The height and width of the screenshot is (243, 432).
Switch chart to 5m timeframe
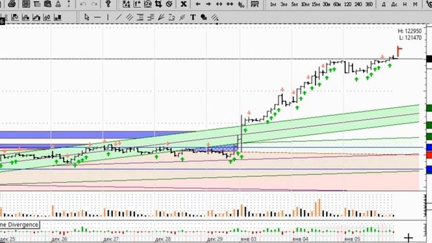click(294, 5)
